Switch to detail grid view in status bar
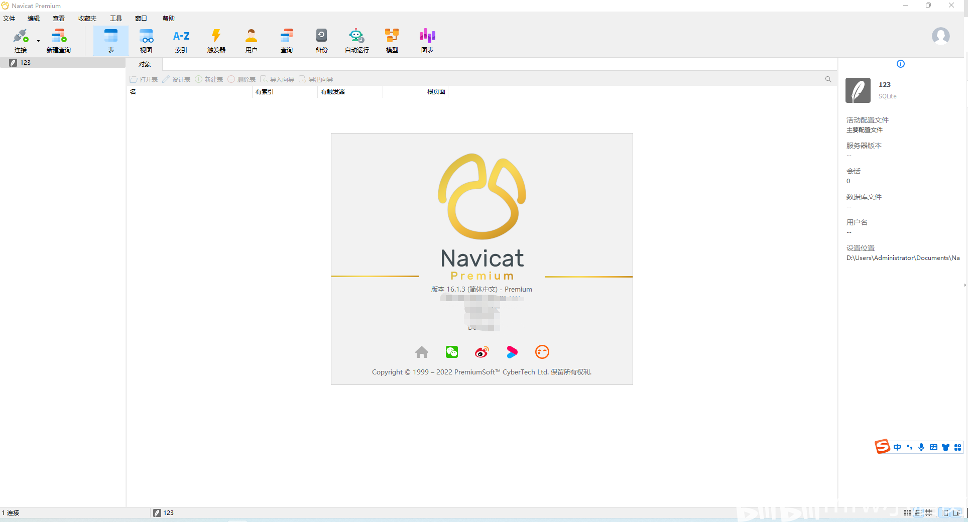This screenshot has width=968, height=522. (929, 513)
